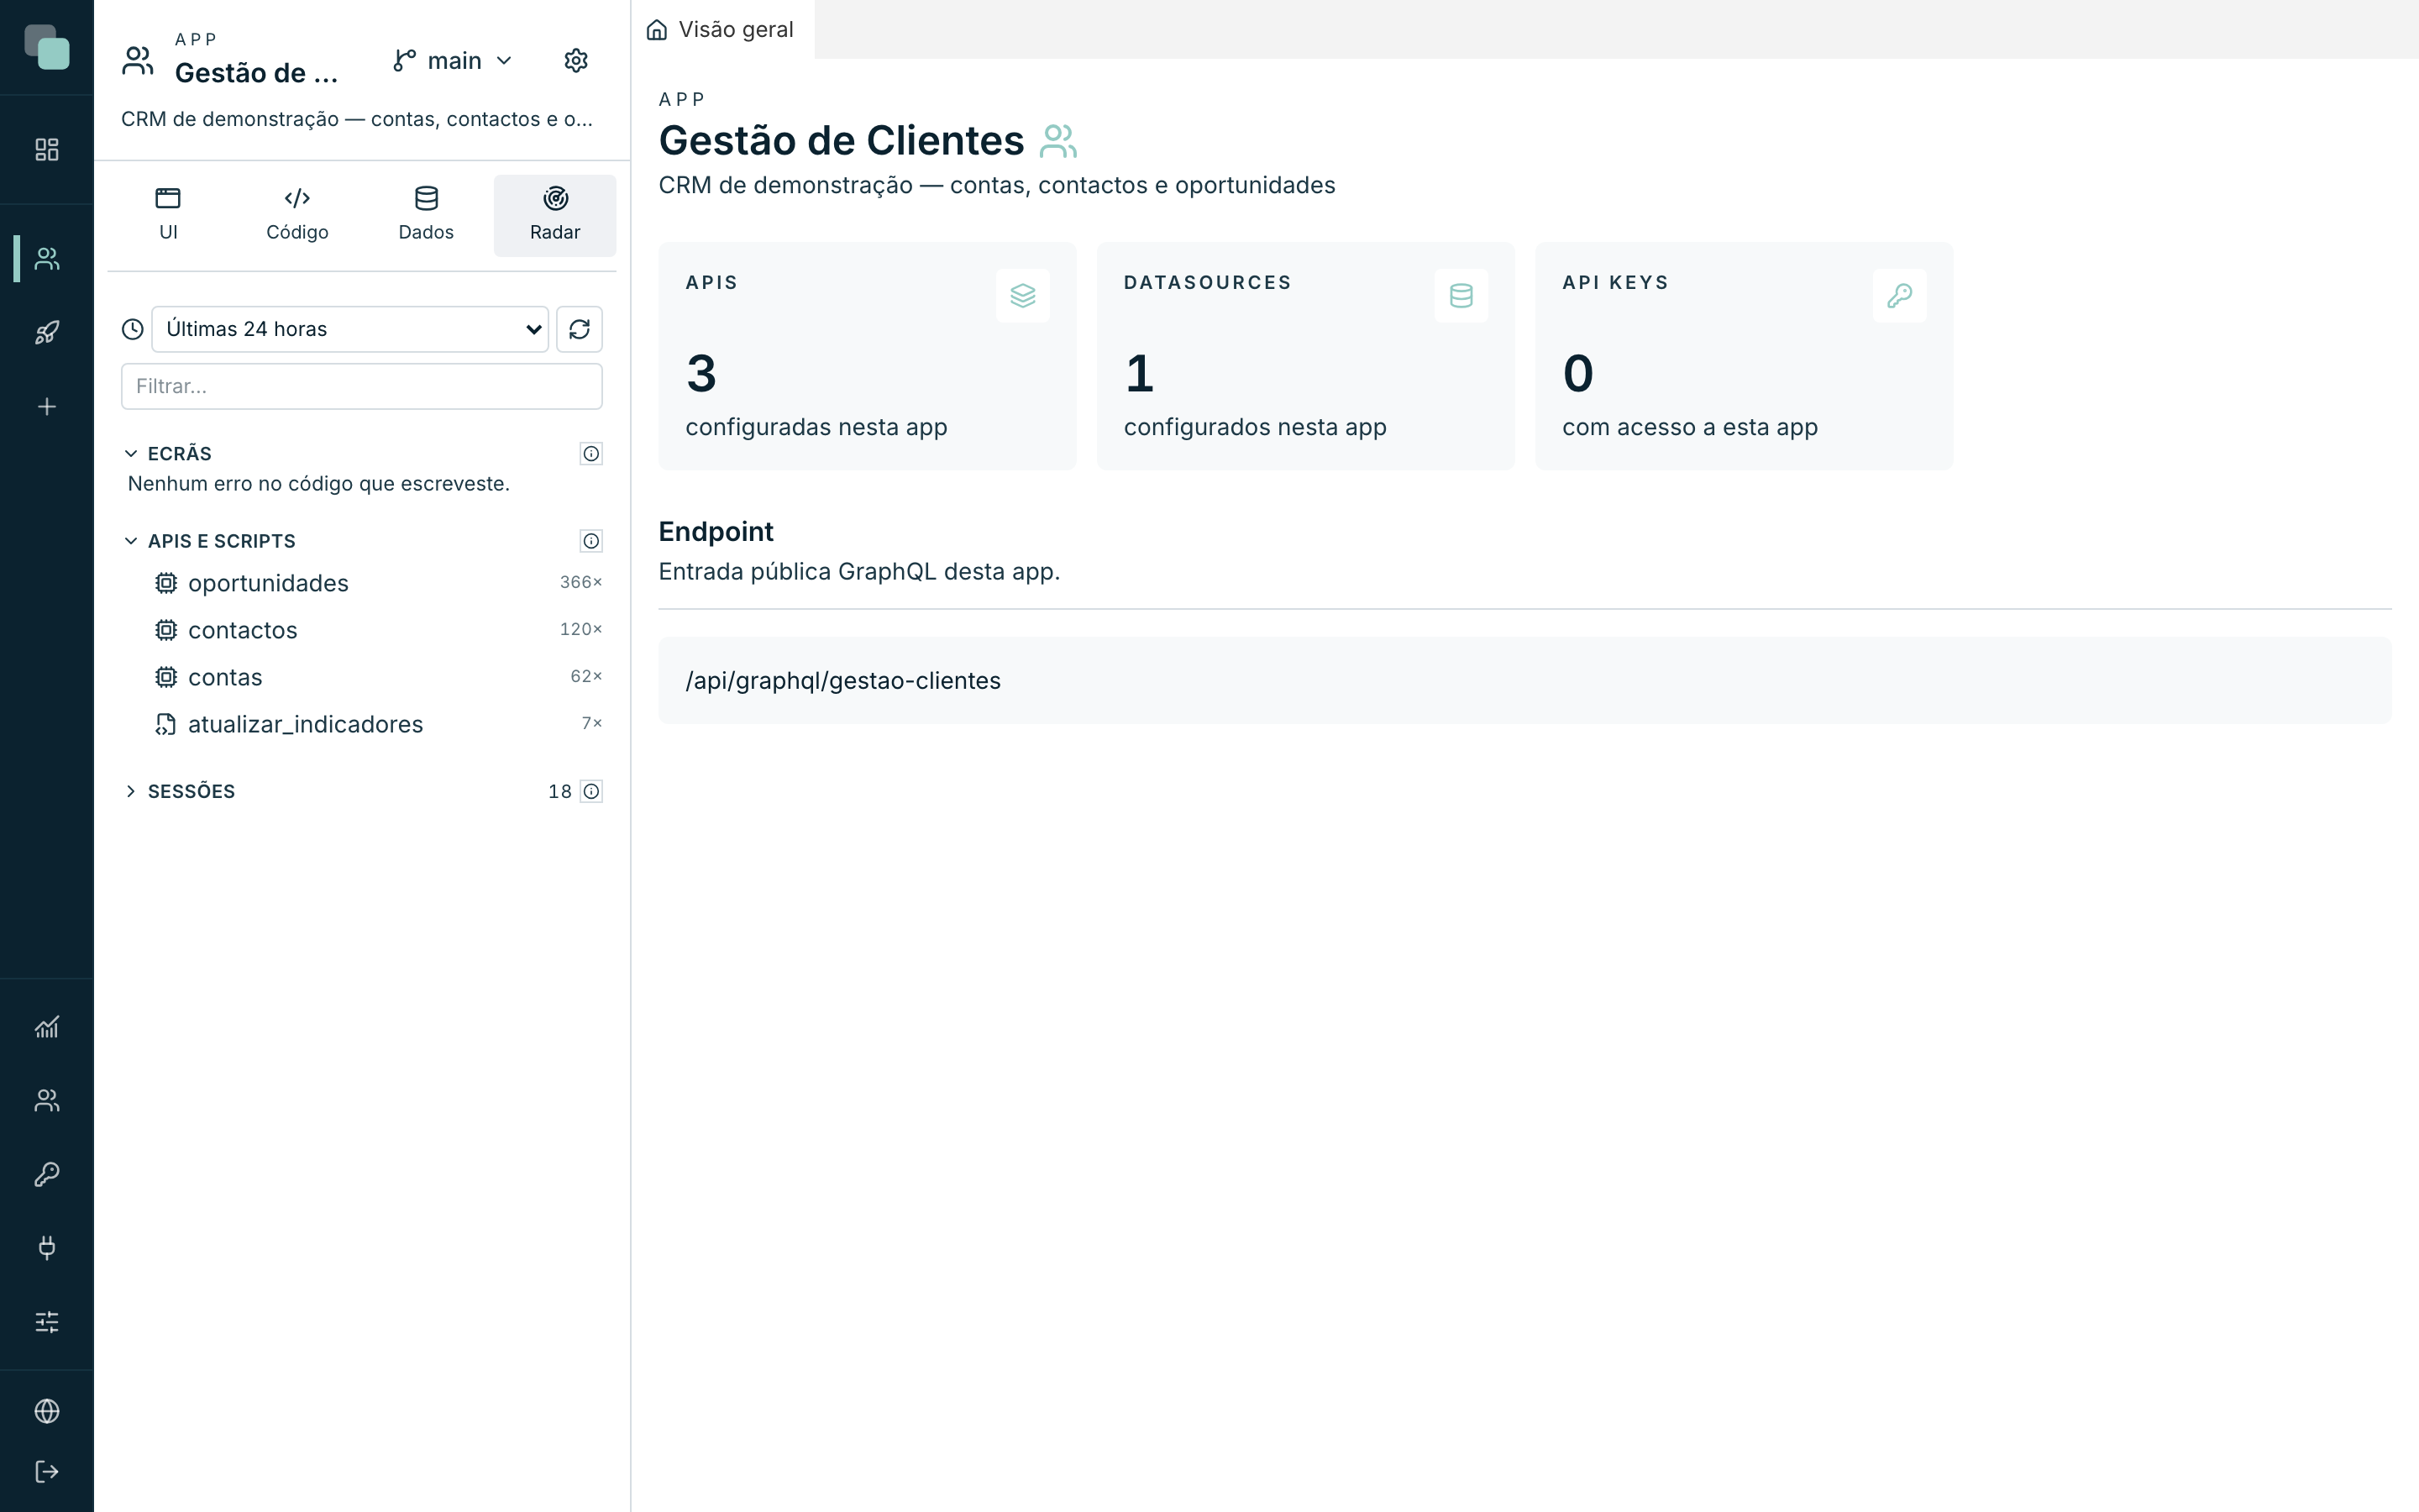The height and width of the screenshot is (1512, 2419).
Task: Open the analytics chart icon in sidebar
Action: coord(47,1027)
